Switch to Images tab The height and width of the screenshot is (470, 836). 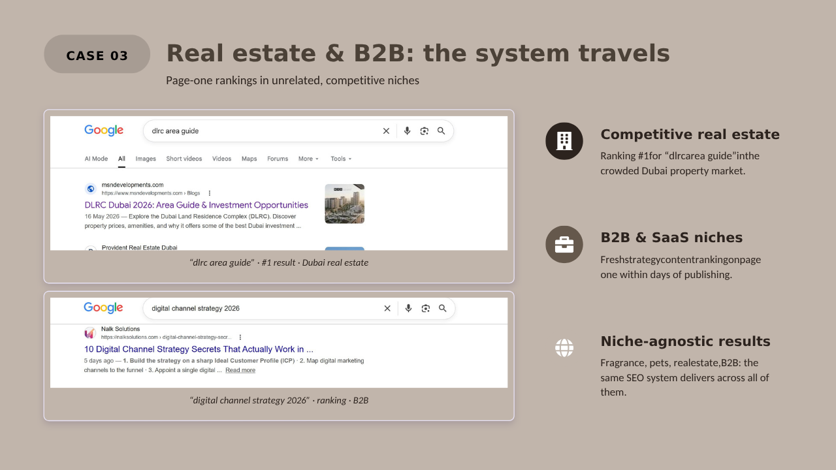coord(146,159)
